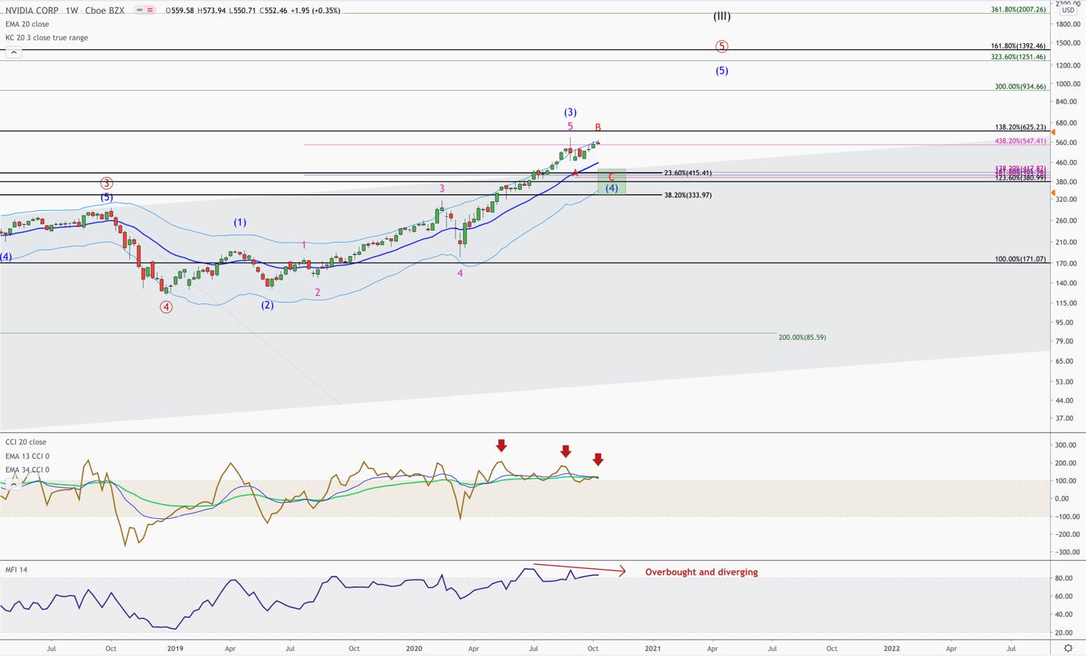Select the circled red 5 wave label
This screenshot has height=657, width=1086.
[721, 46]
